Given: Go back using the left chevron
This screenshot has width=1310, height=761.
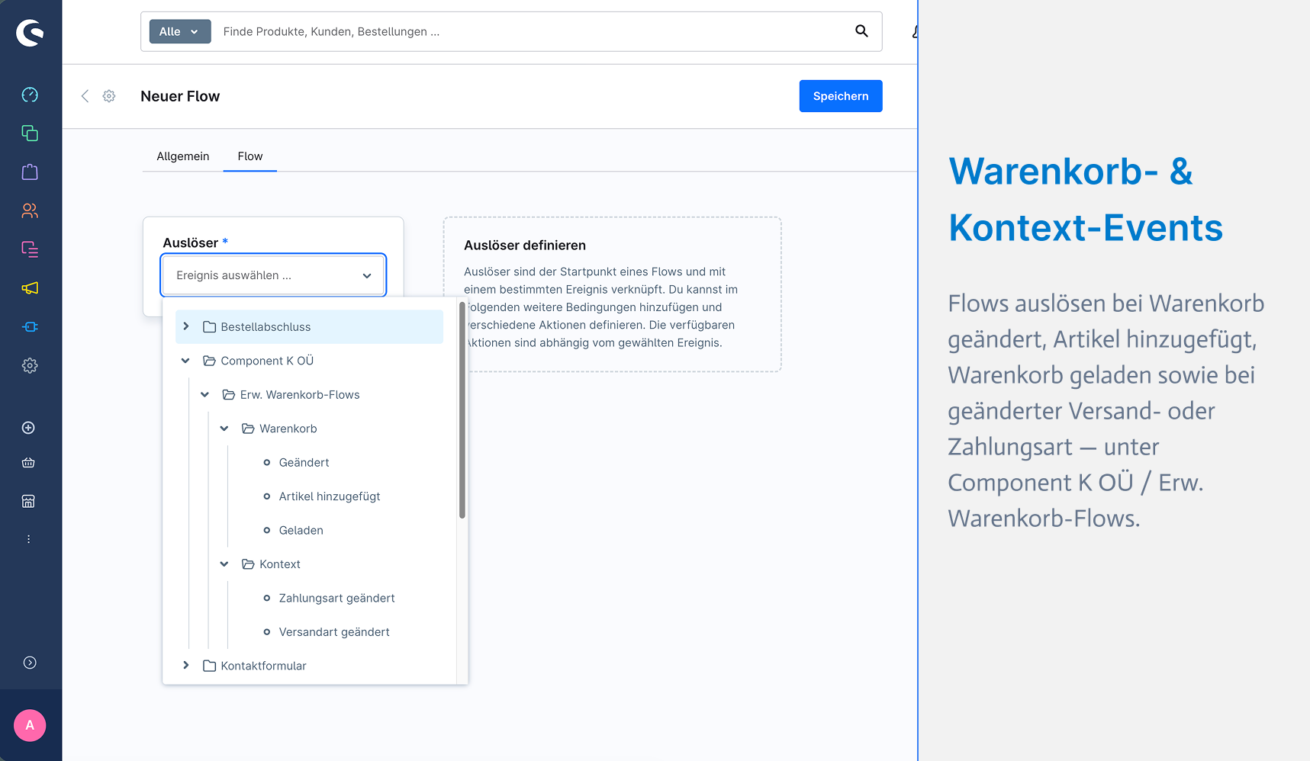Looking at the screenshot, I should coord(85,96).
